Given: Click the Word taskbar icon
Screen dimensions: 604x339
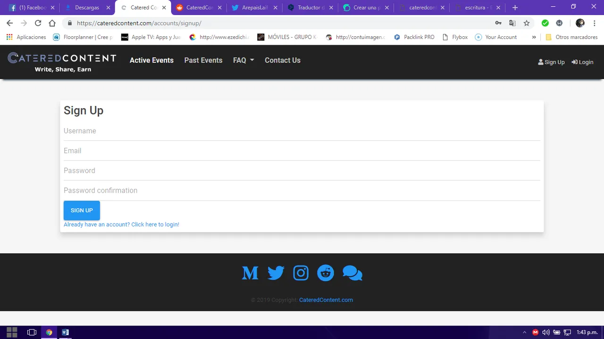Looking at the screenshot, I should pyautogui.click(x=65, y=332).
